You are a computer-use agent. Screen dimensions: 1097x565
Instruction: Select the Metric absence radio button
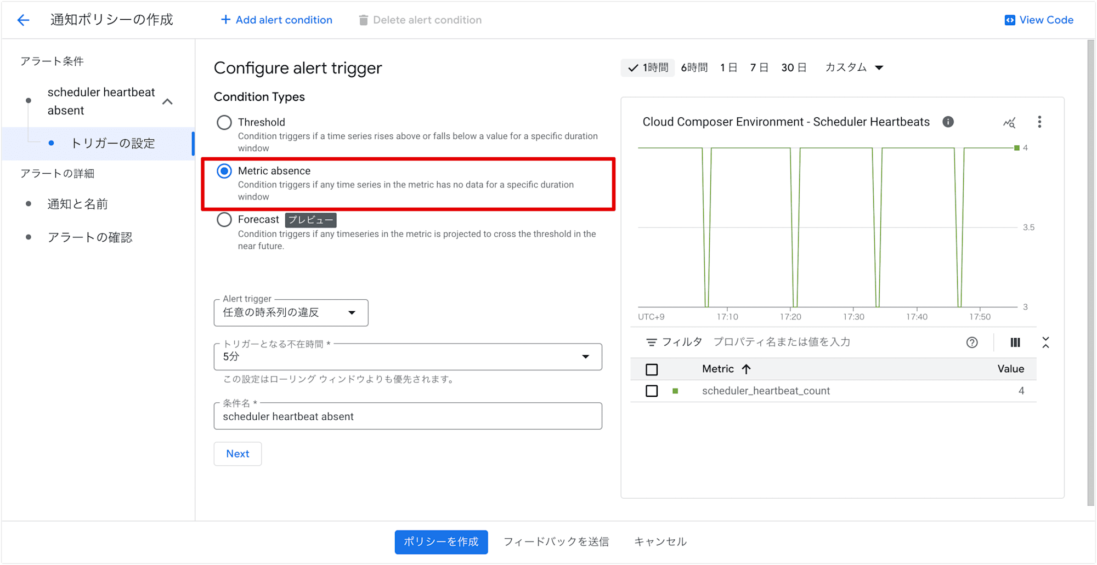point(224,171)
